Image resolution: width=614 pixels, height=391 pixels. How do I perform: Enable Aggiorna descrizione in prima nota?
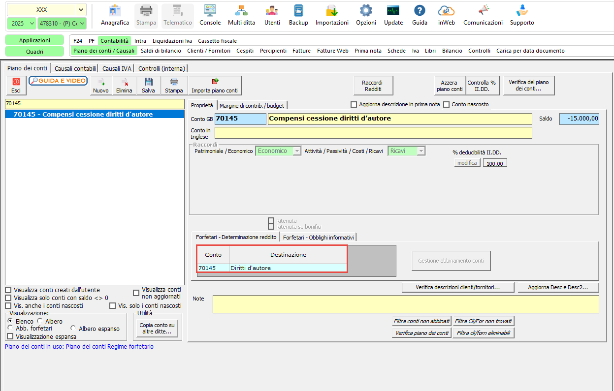pos(354,104)
